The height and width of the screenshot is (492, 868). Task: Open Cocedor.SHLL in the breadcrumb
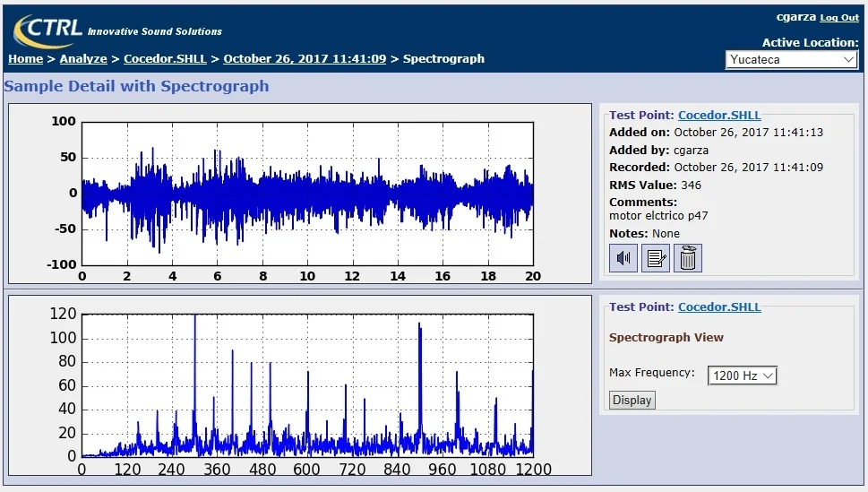coord(165,59)
